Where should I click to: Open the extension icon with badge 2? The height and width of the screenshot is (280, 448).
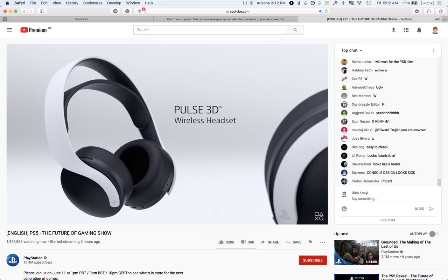point(139,11)
